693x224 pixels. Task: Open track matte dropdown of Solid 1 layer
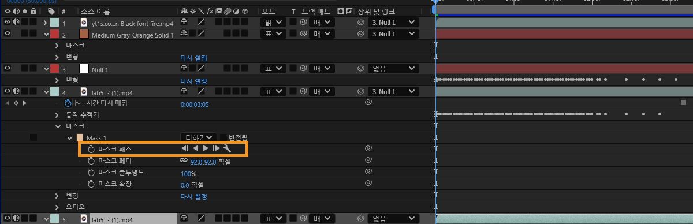pyautogui.click(x=322, y=33)
